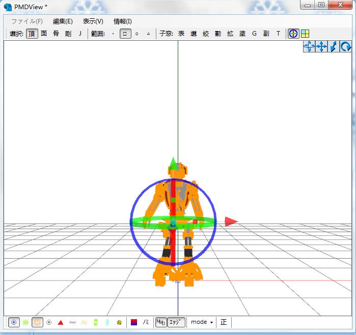Toggle bone selection (骨)
The height and width of the screenshot is (335, 356).
pos(56,34)
